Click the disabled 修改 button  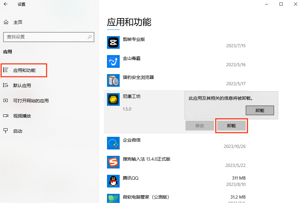[199, 126]
